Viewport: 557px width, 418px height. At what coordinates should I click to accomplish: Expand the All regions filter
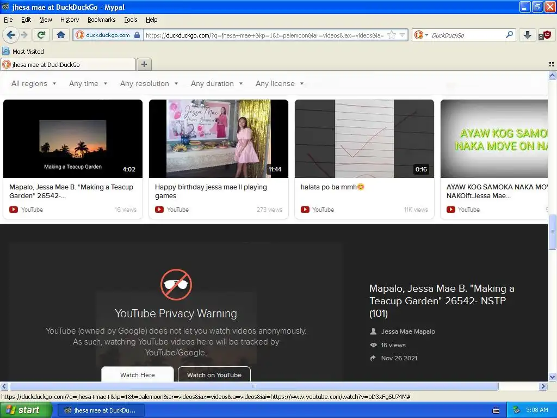coord(34,83)
